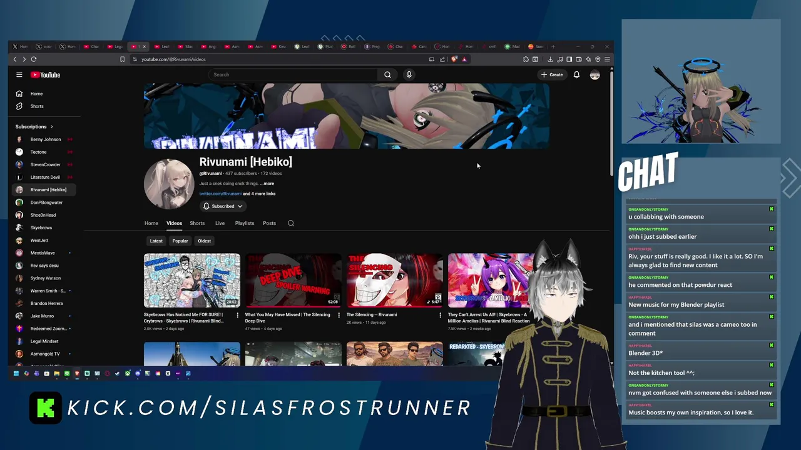Image resolution: width=801 pixels, height=450 pixels.
Task: Click green X on 'Not the kitchen tool' message
Action: (x=772, y=365)
